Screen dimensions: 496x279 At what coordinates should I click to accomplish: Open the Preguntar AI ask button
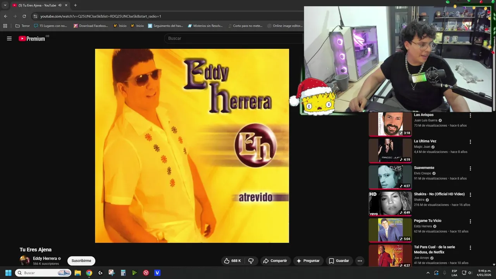point(308,261)
